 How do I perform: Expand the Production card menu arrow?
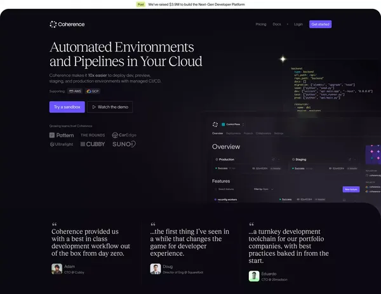(x=279, y=159)
